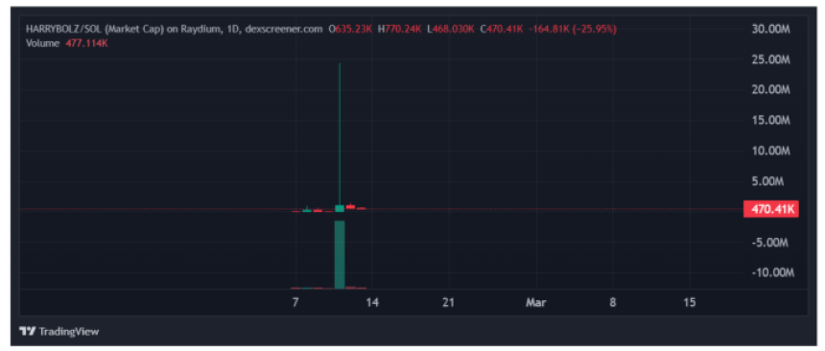Click the 10.00M price axis label

771,151
